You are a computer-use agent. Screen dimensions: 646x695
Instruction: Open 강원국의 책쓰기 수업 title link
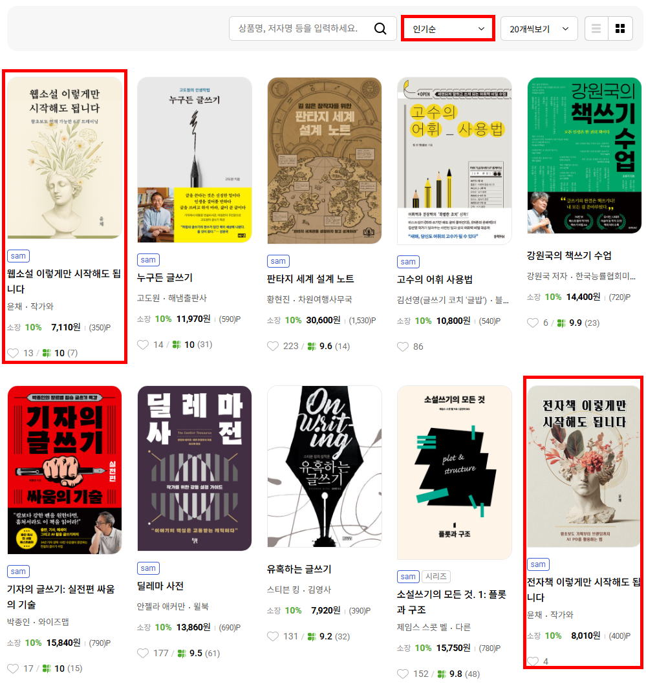tap(569, 255)
